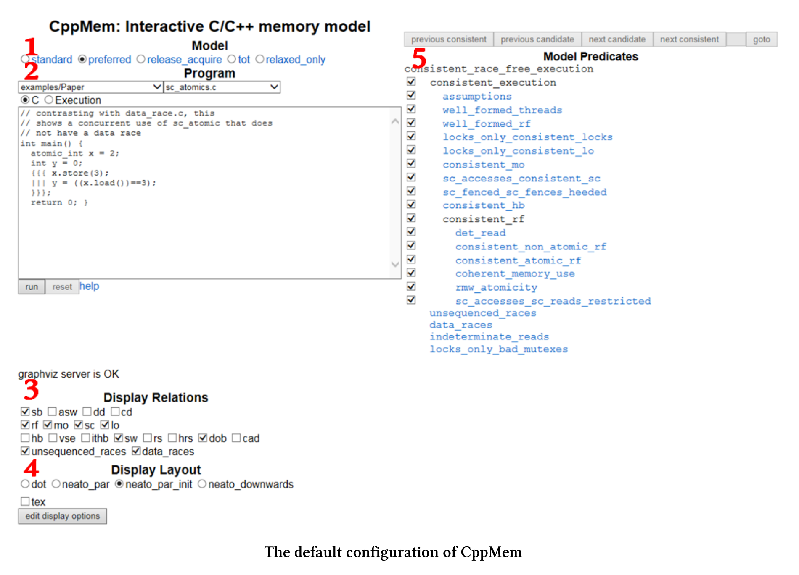This screenshot has width=799, height=575.
Task: Go to previous candidate execution
Action: pos(537,39)
